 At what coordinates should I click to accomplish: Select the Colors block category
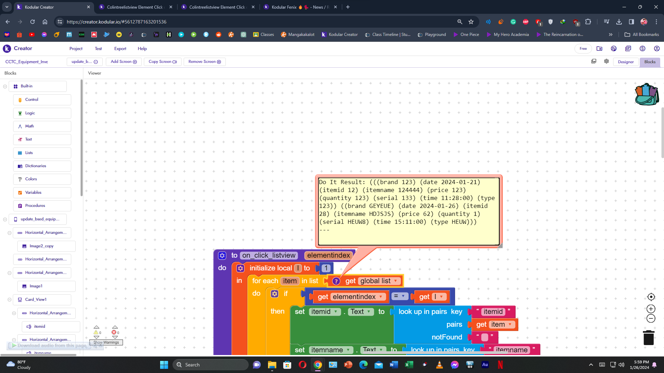(x=31, y=179)
